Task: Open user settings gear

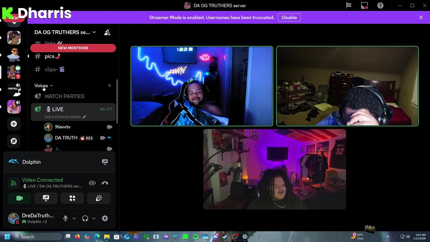Action: 105,218
